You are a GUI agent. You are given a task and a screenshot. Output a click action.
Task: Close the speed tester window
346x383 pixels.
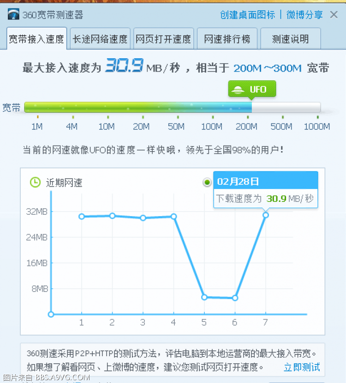coord(334,15)
